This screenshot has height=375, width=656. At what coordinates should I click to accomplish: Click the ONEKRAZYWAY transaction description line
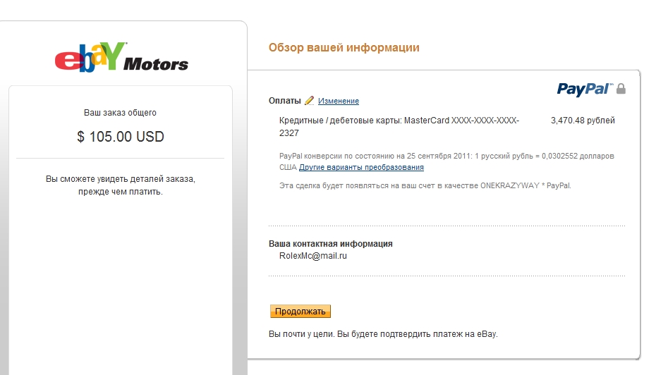425,185
